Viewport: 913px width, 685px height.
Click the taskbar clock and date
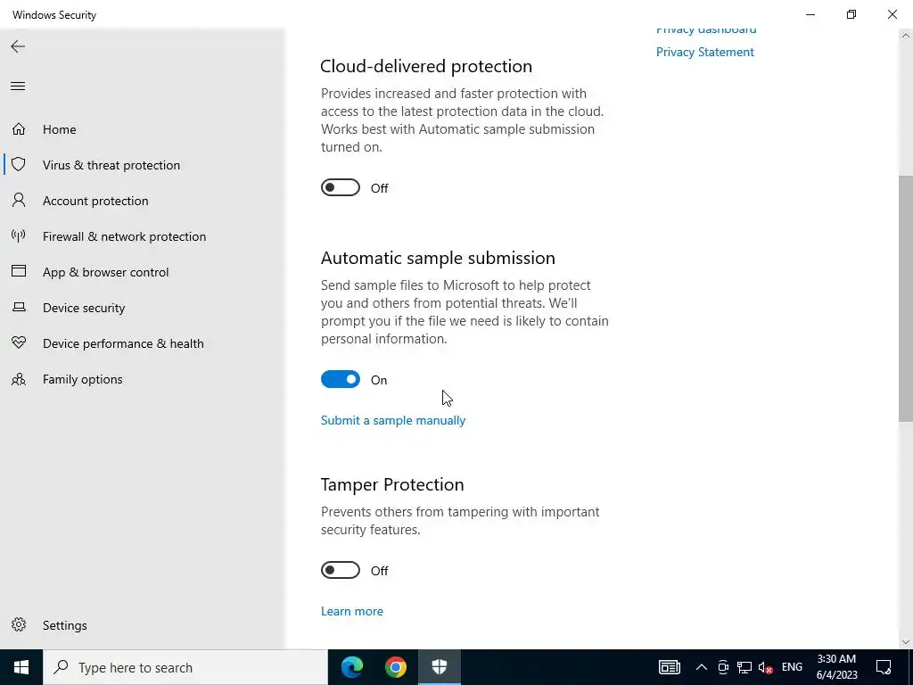click(x=836, y=667)
